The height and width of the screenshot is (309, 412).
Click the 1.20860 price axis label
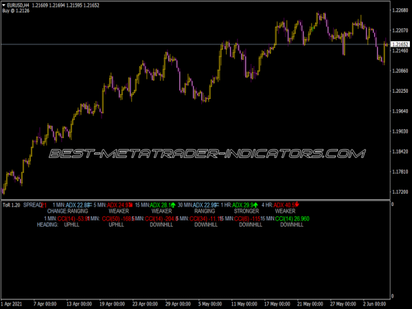(400, 71)
